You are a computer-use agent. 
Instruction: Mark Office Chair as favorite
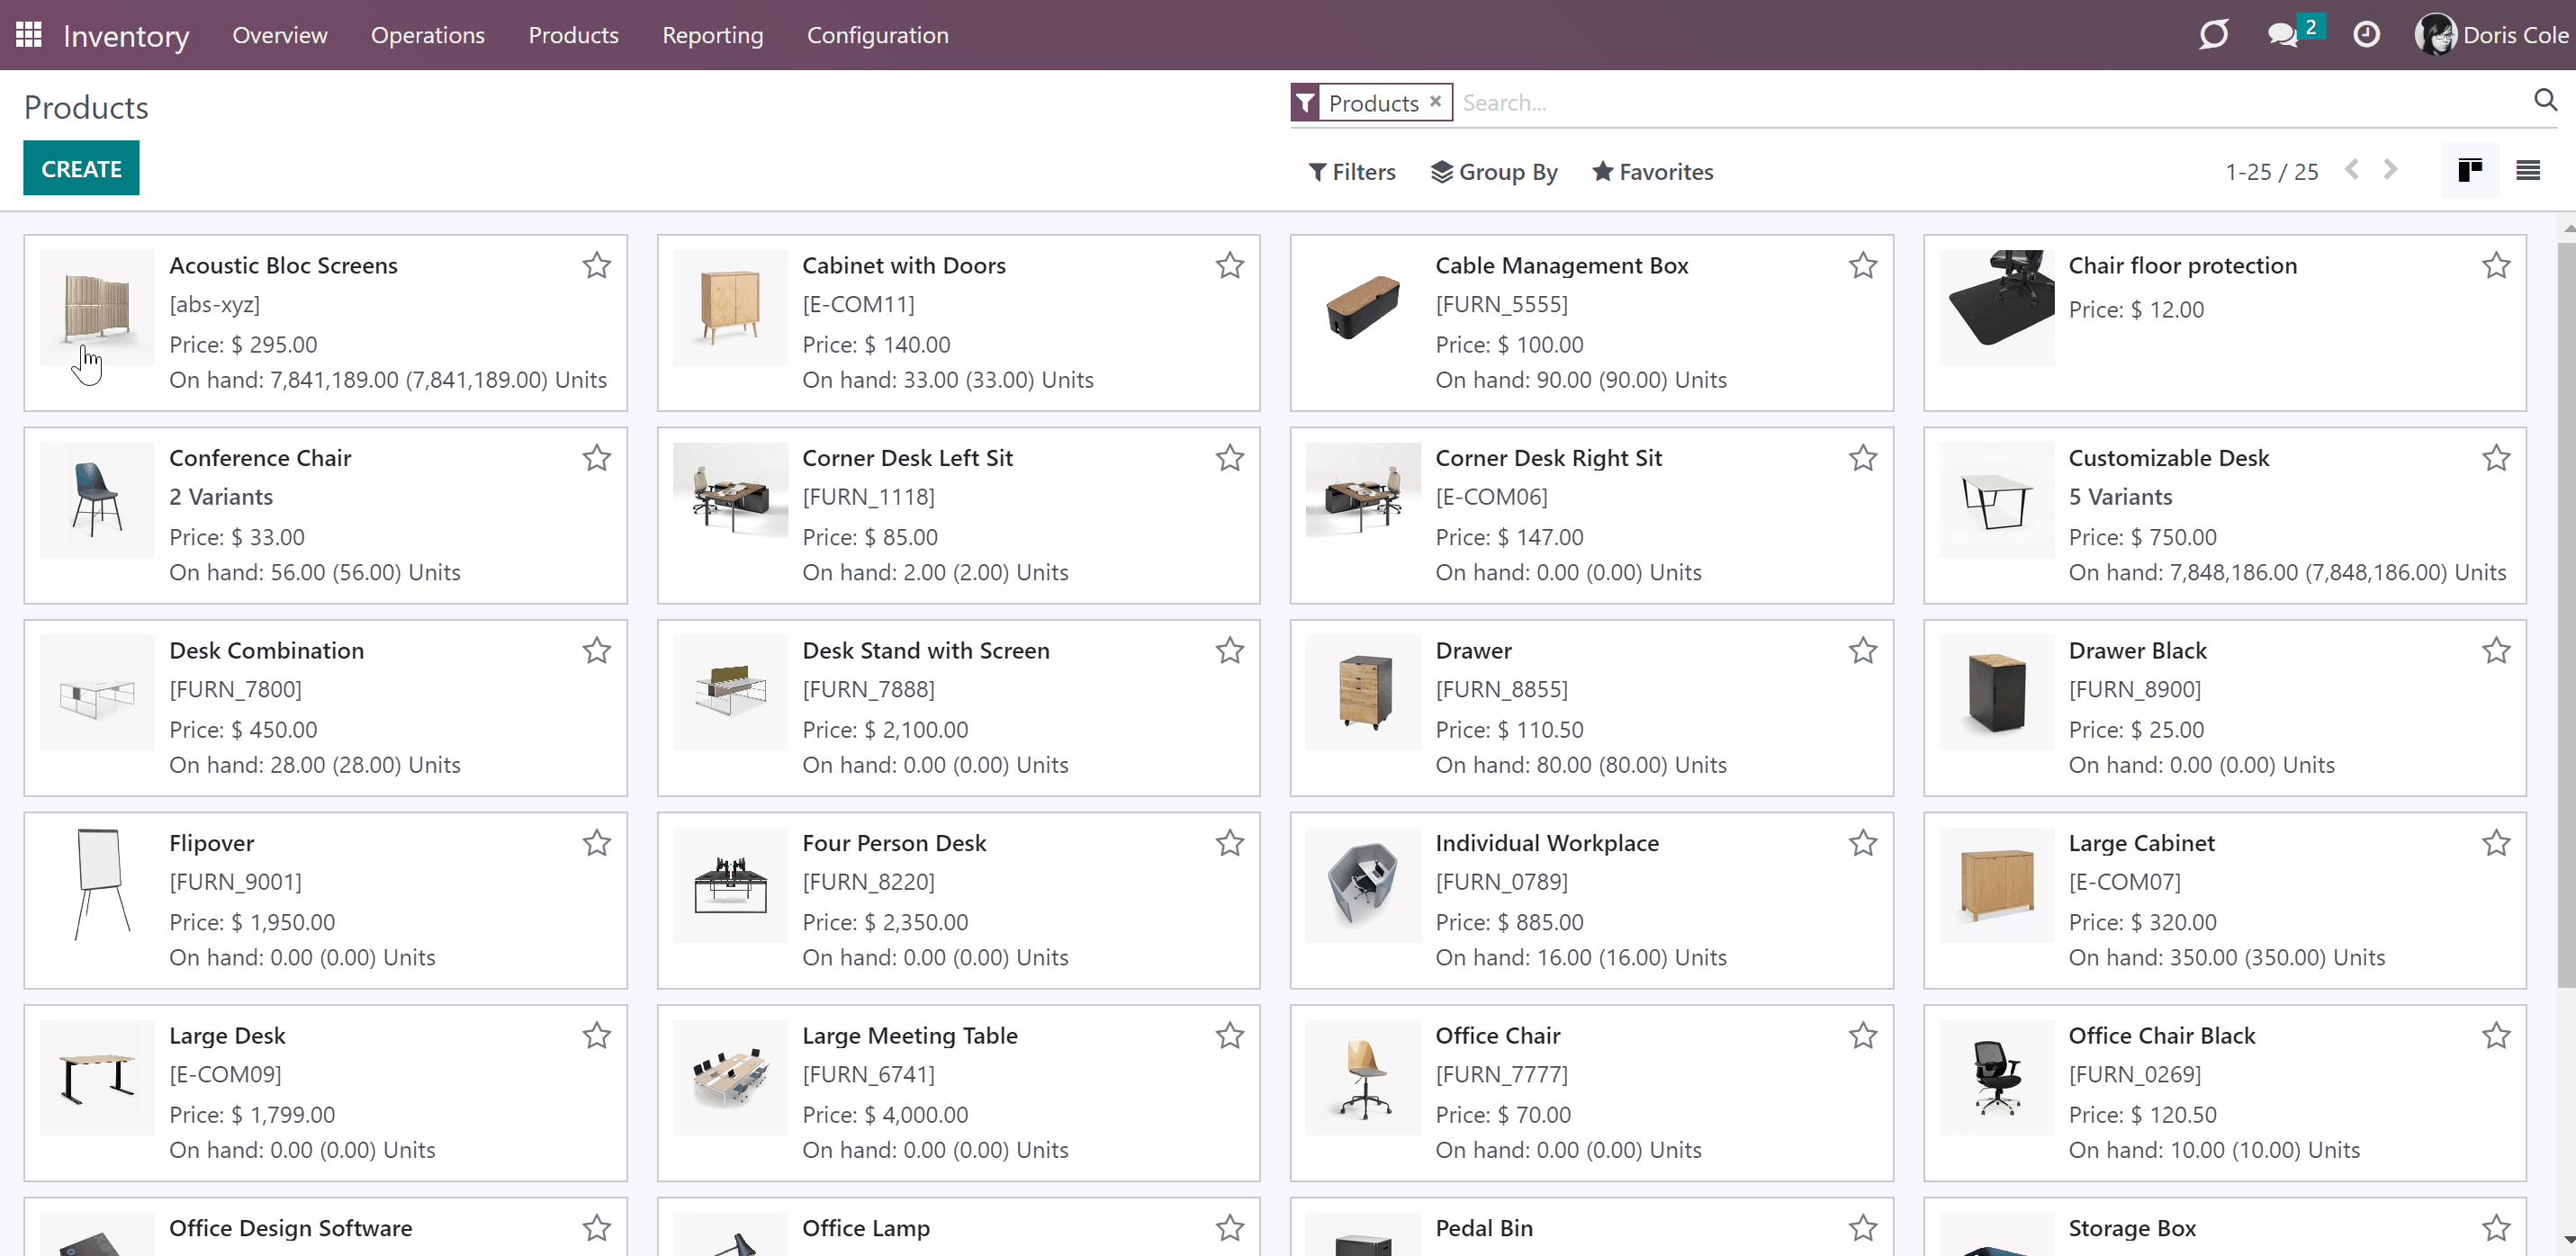(1863, 1036)
